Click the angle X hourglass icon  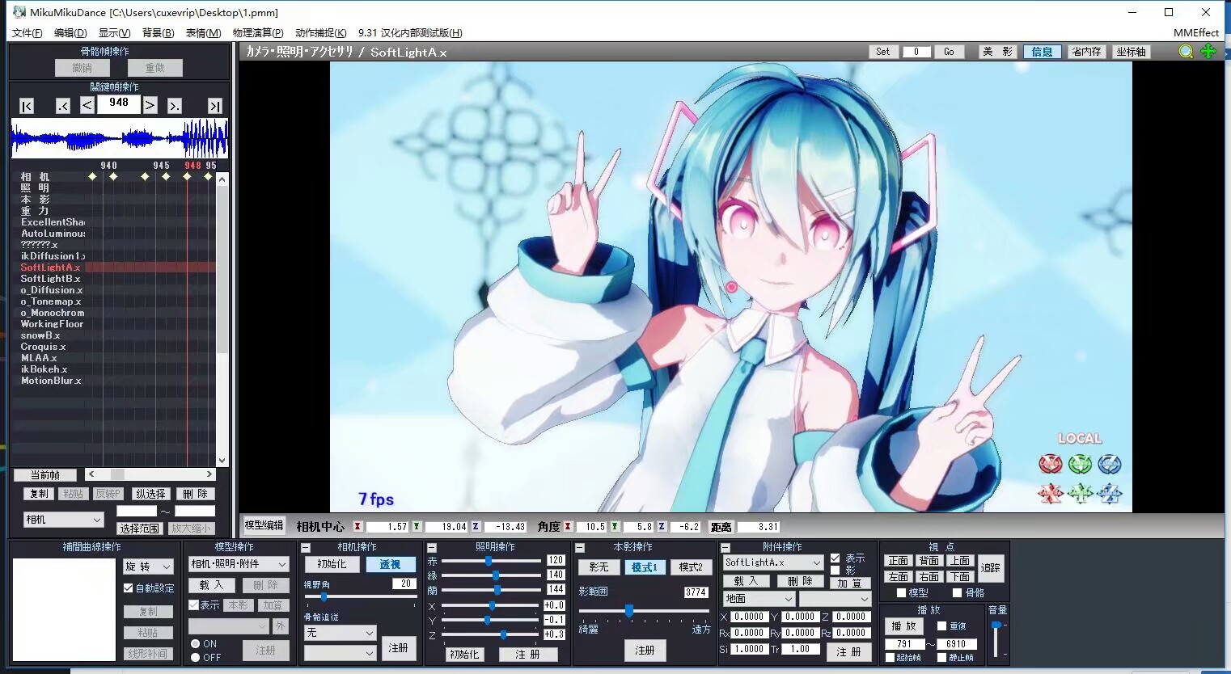(568, 527)
